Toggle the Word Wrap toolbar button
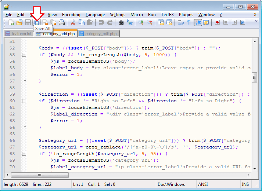The height and width of the screenshot is (191, 262). click(180, 23)
